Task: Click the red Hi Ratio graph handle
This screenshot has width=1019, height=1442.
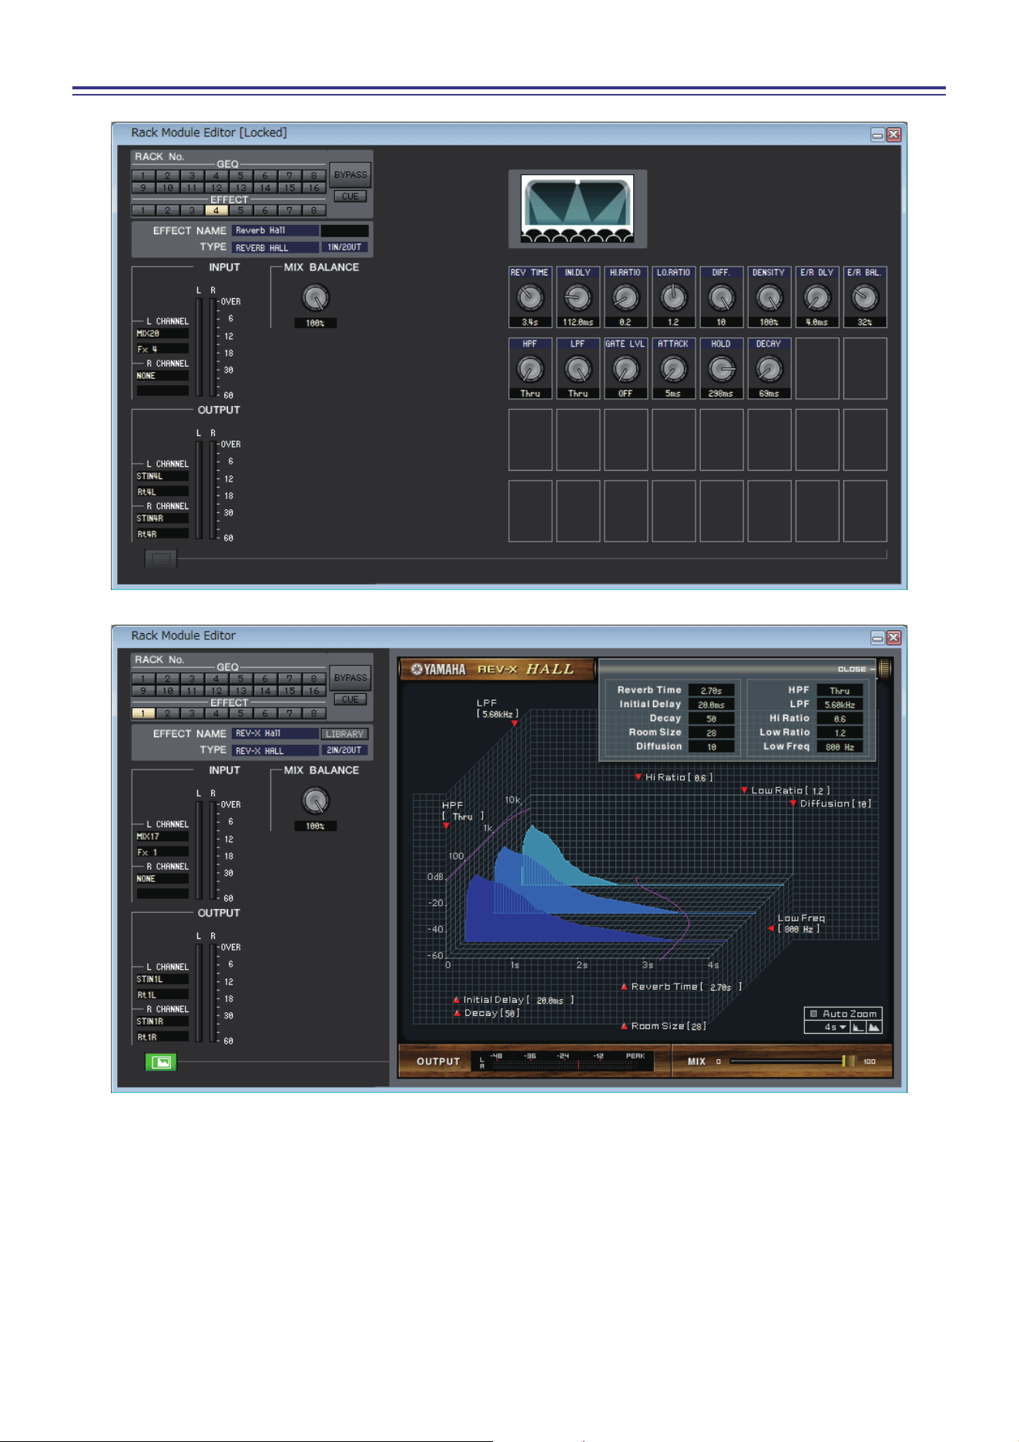Action: [639, 777]
